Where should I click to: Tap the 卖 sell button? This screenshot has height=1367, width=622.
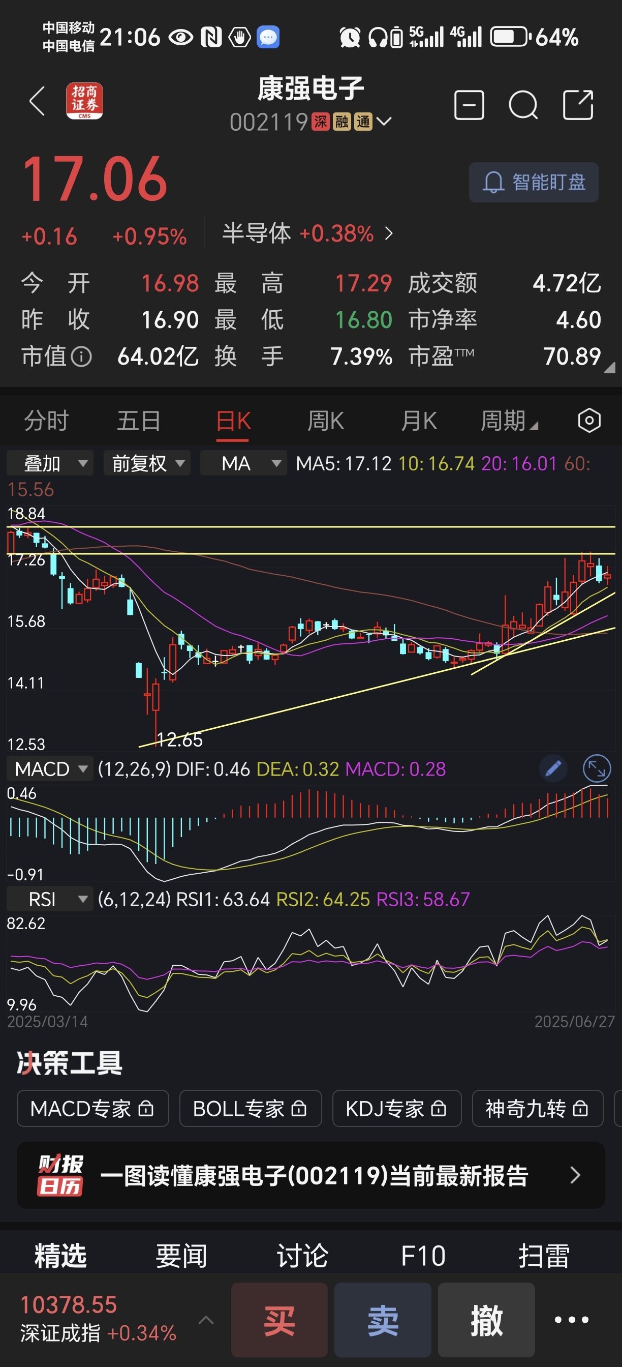[383, 1319]
